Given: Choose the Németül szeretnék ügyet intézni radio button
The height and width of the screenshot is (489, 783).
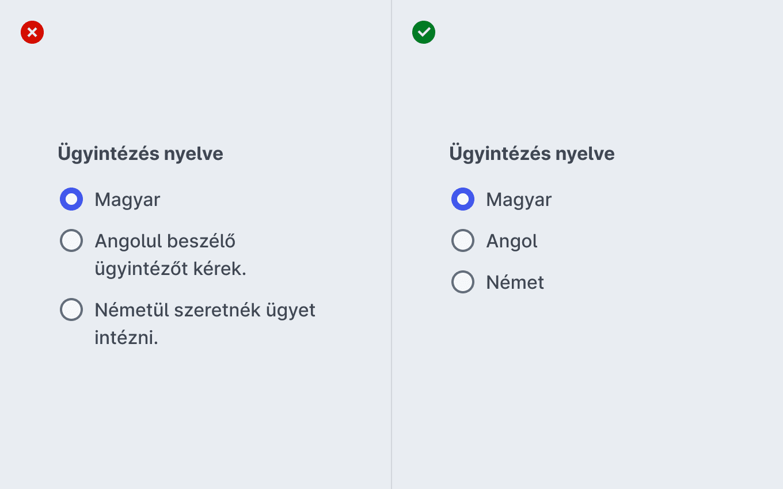Looking at the screenshot, I should coord(71,310).
